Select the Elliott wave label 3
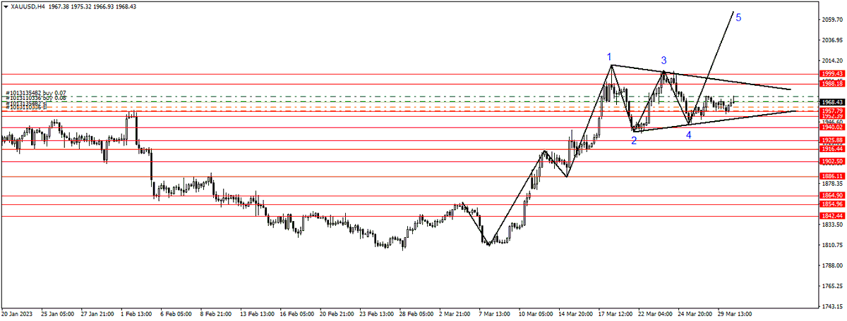847x321 pixels. point(663,61)
